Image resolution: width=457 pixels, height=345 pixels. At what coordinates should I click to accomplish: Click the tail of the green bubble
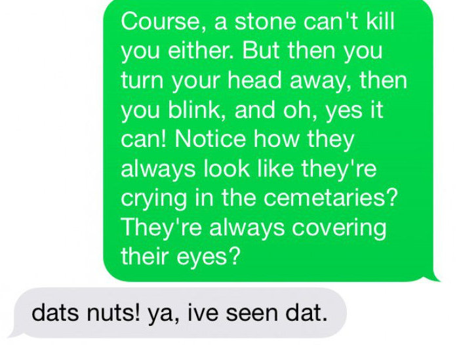point(435,277)
